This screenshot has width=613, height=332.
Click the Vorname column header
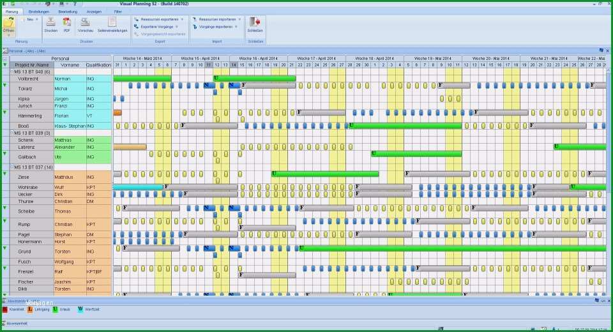(70, 65)
